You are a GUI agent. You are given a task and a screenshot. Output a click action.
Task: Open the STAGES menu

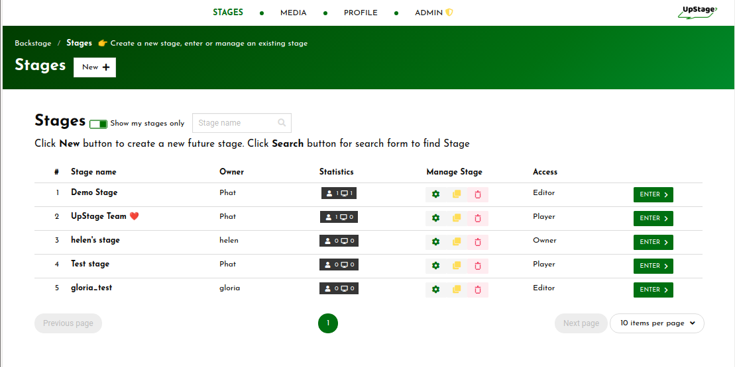click(x=228, y=13)
